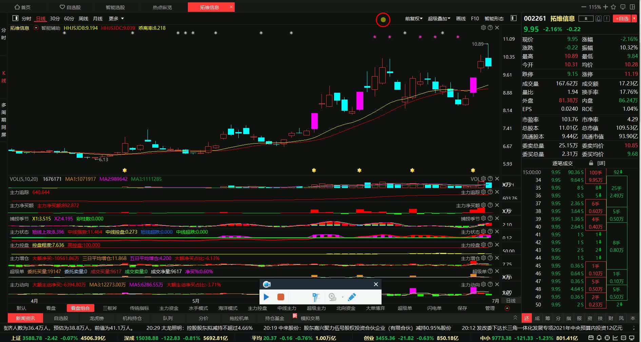This screenshot has height=342, width=641.
Task: Open the 模拟交易 bottom tab
Action: click(310, 318)
